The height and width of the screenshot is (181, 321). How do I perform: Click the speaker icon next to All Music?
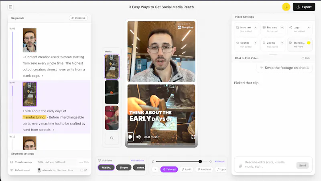(211, 161)
